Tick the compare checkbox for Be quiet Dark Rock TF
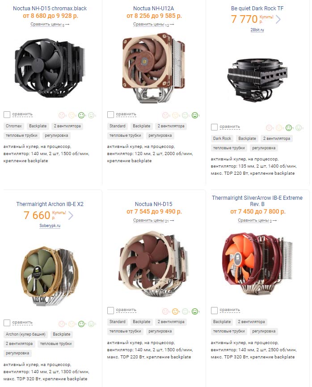The height and width of the screenshot is (387, 312). pyautogui.click(x=214, y=127)
